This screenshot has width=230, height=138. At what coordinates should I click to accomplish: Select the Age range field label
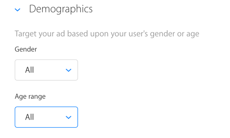point(30,97)
